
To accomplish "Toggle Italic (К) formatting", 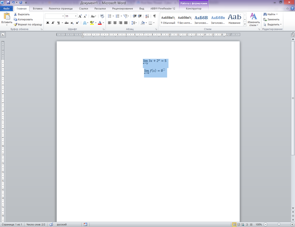I will 53,23.
